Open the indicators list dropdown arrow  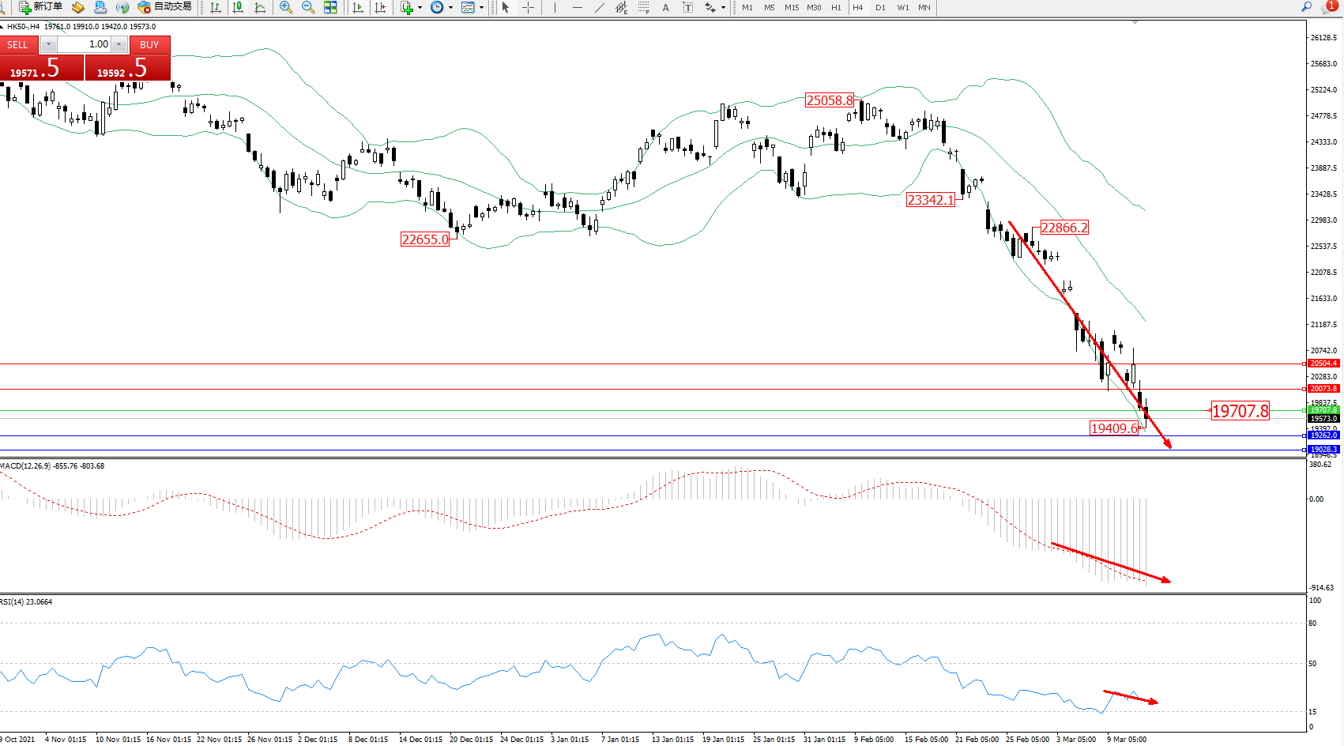[420, 8]
